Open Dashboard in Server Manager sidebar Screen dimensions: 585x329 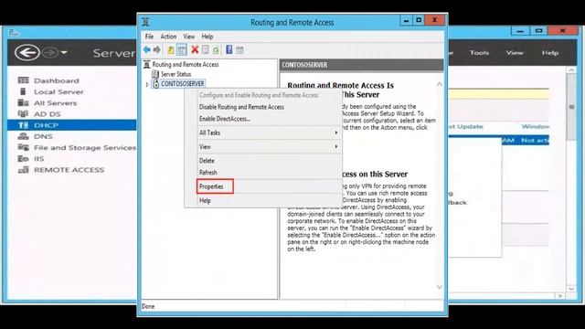click(x=57, y=80)
